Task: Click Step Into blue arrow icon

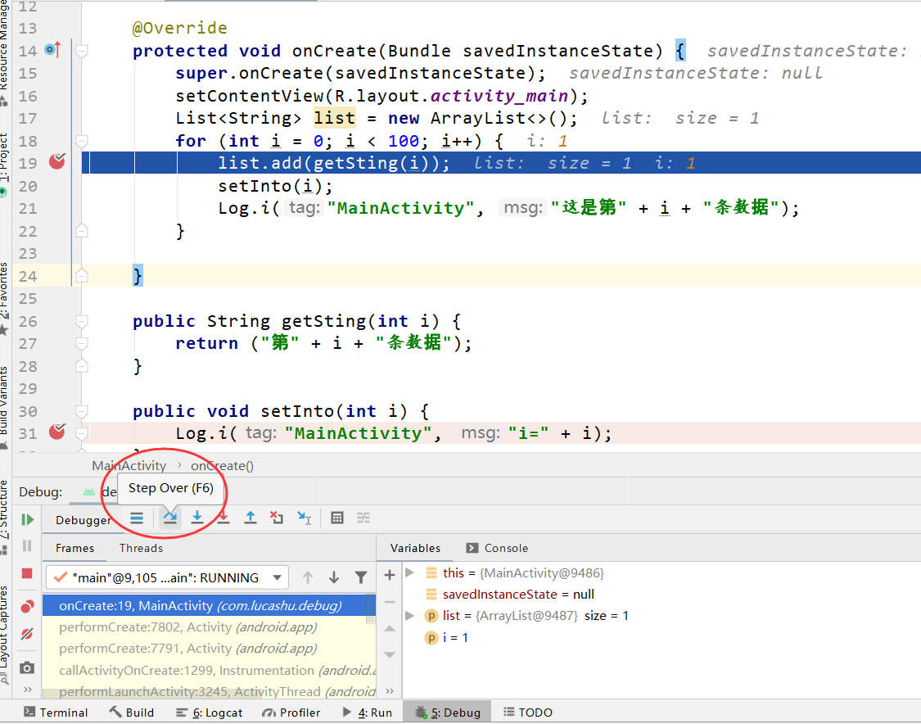Action: point(197,518)
